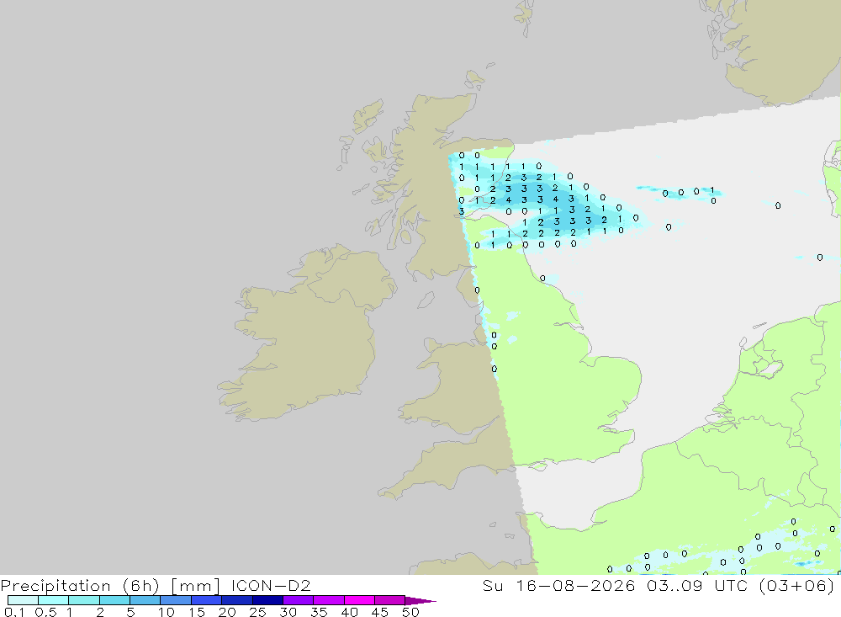Viewport: 841px width, 617px height.
Task: Click the 'Su 16-08-2026' date text
Action: (x=558, y=586)
